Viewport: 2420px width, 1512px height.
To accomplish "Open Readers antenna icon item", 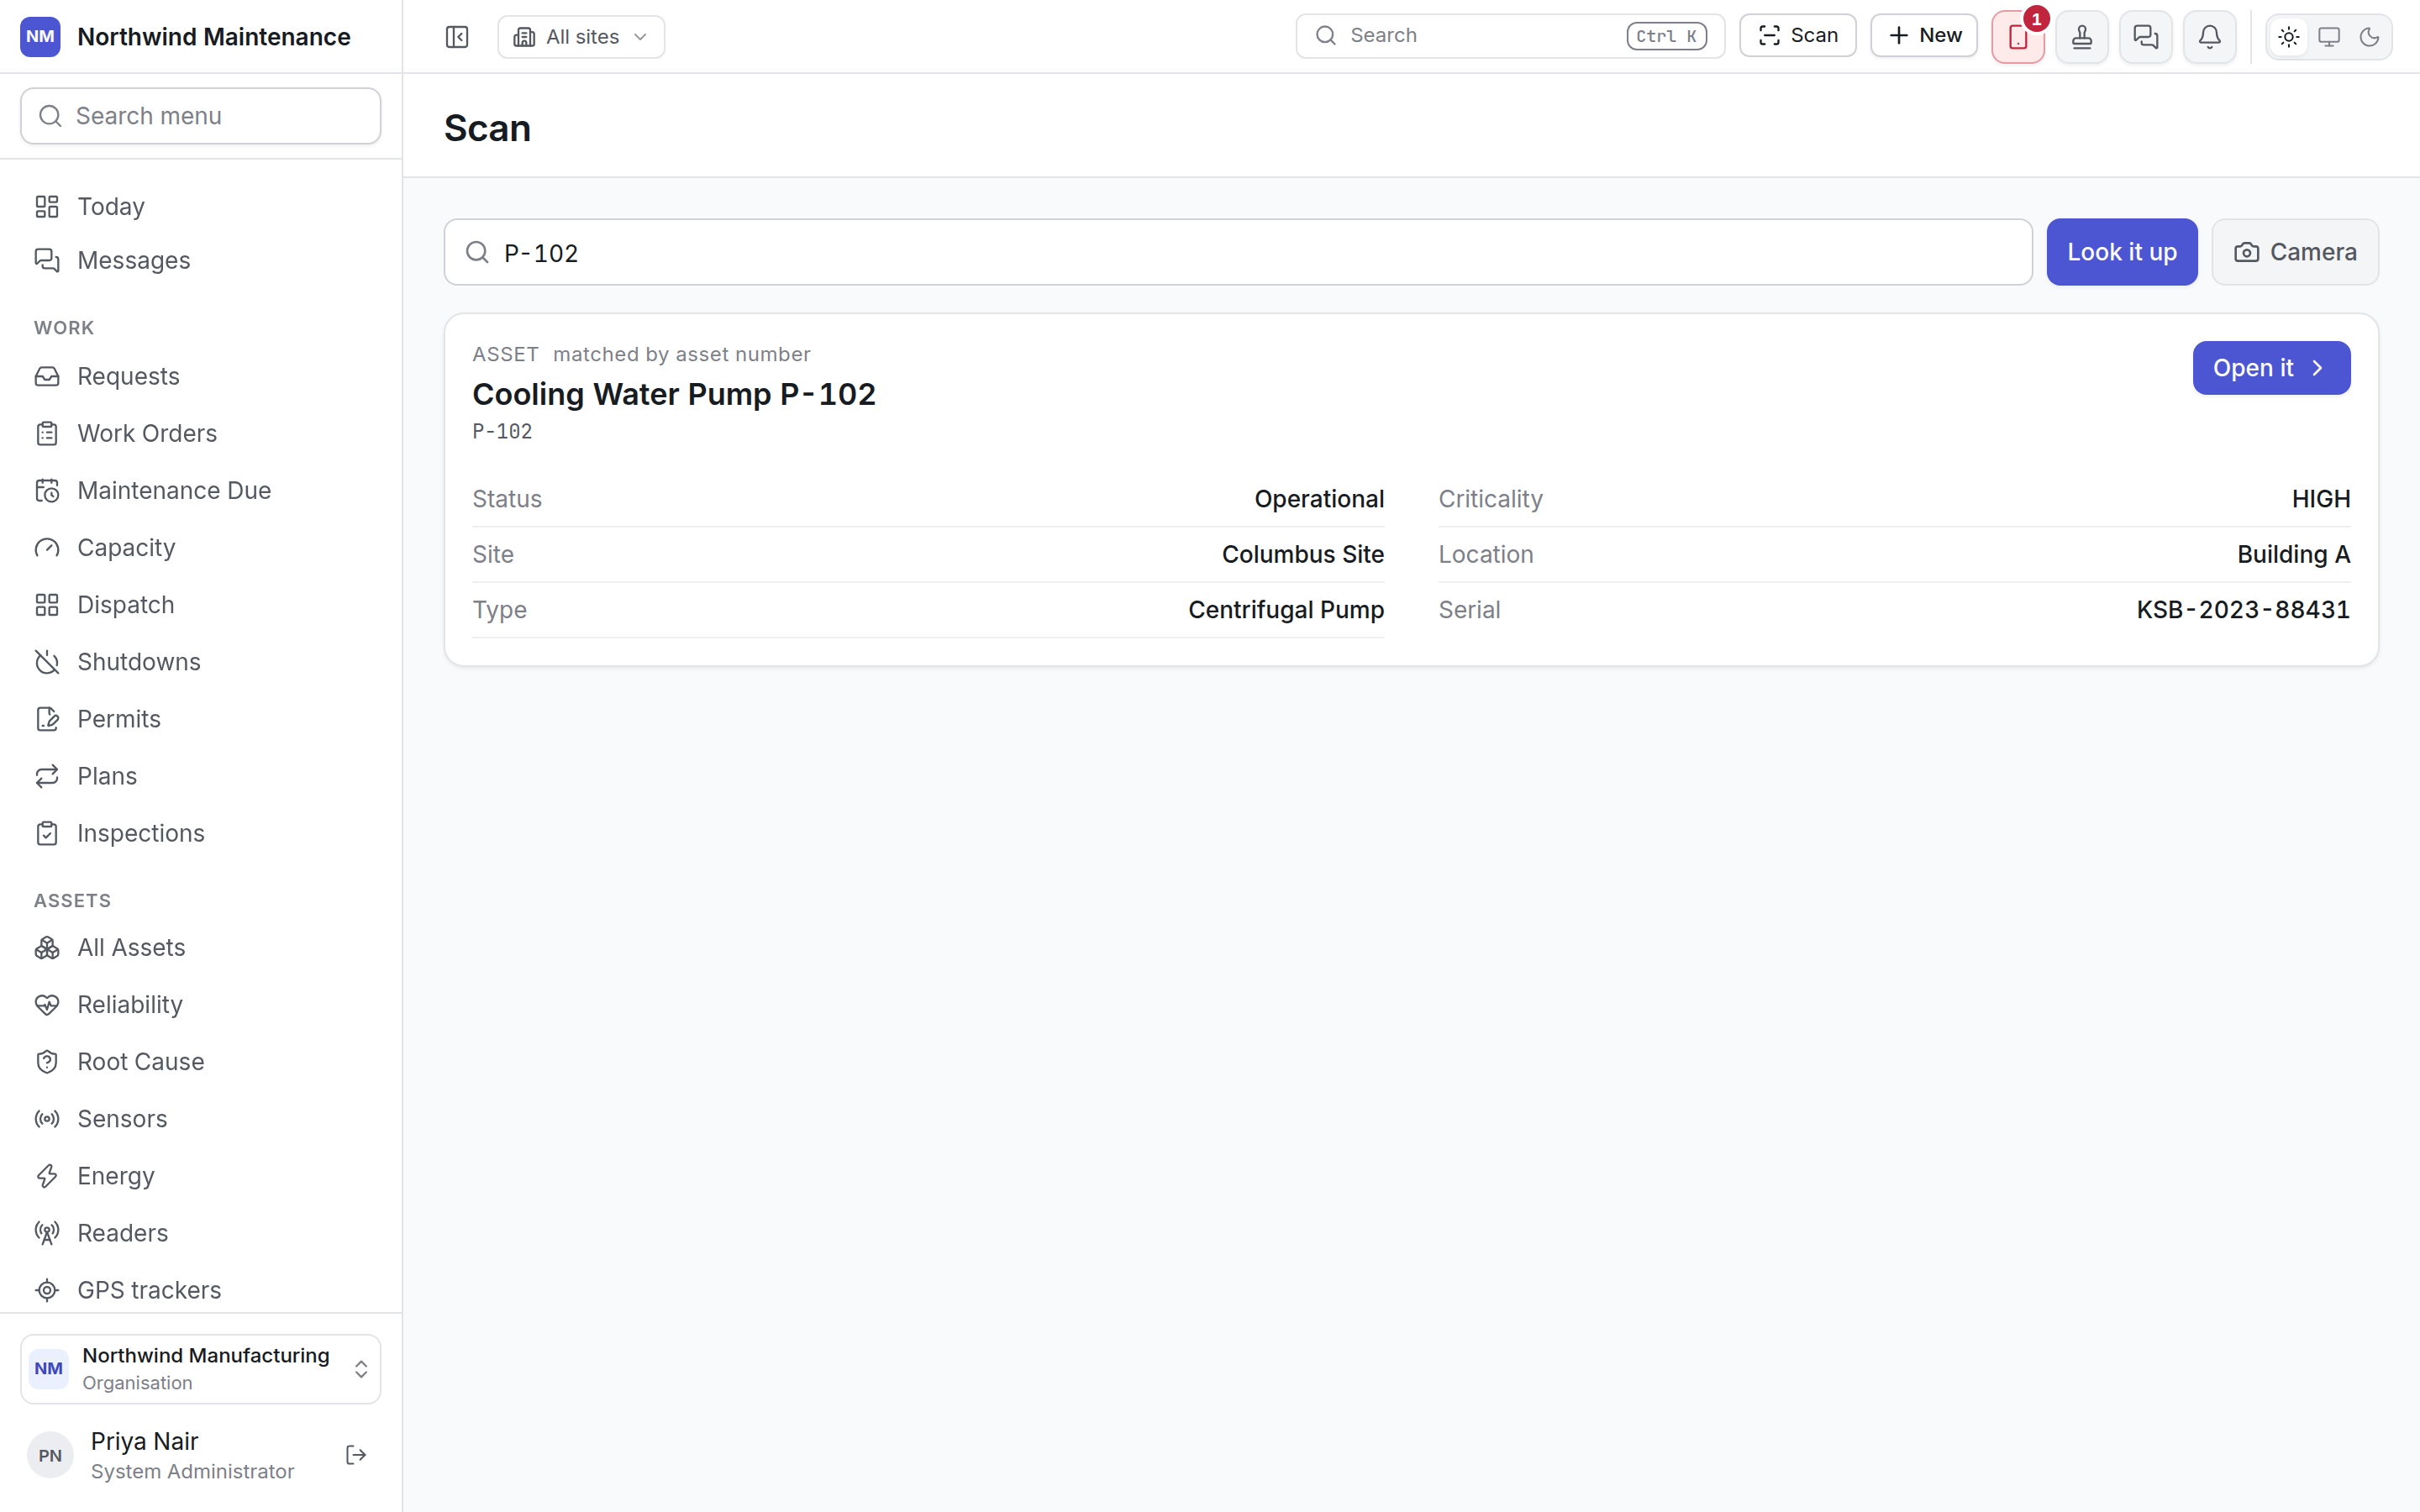I will click(x=201, y=1233).
